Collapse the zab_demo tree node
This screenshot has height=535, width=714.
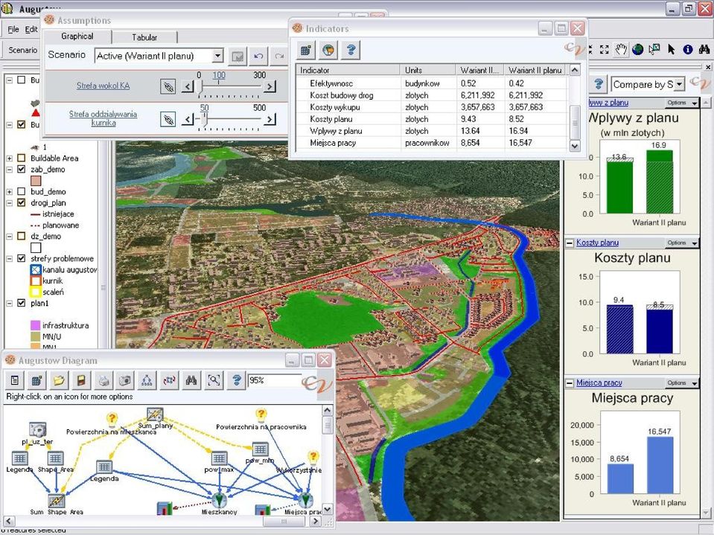click(9, 169)
